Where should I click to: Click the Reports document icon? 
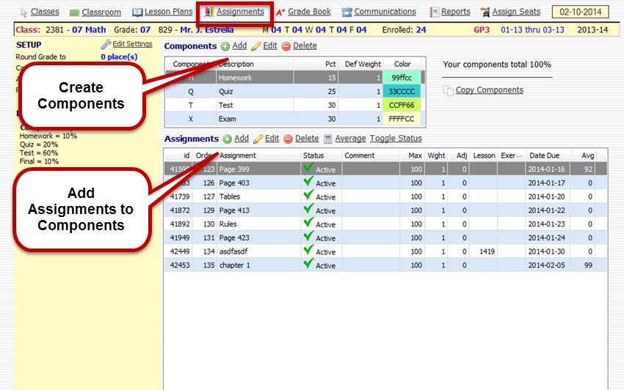(435, 12)
